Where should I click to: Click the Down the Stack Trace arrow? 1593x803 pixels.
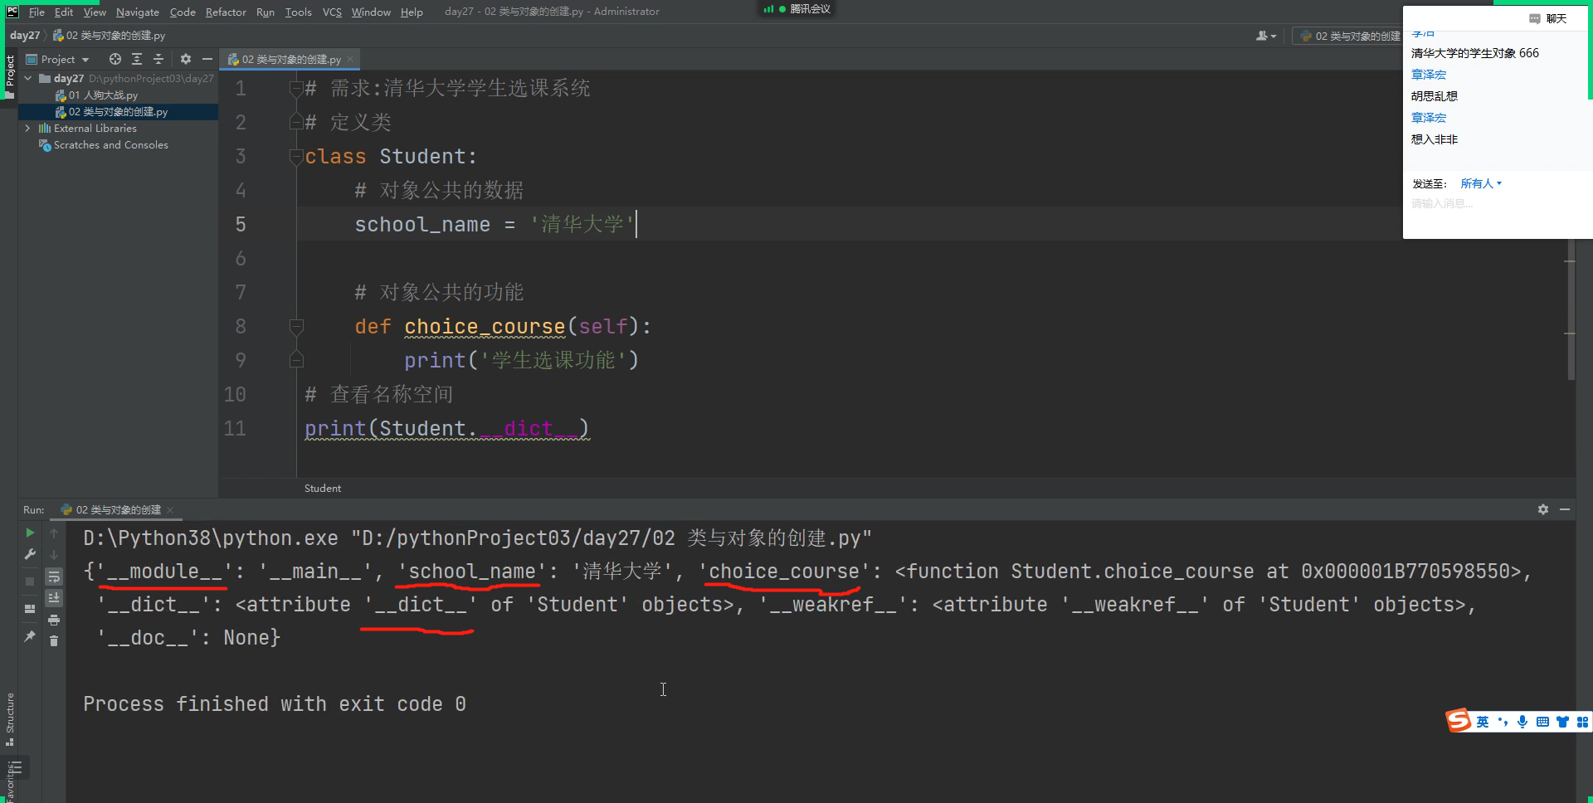coord(54,555)
